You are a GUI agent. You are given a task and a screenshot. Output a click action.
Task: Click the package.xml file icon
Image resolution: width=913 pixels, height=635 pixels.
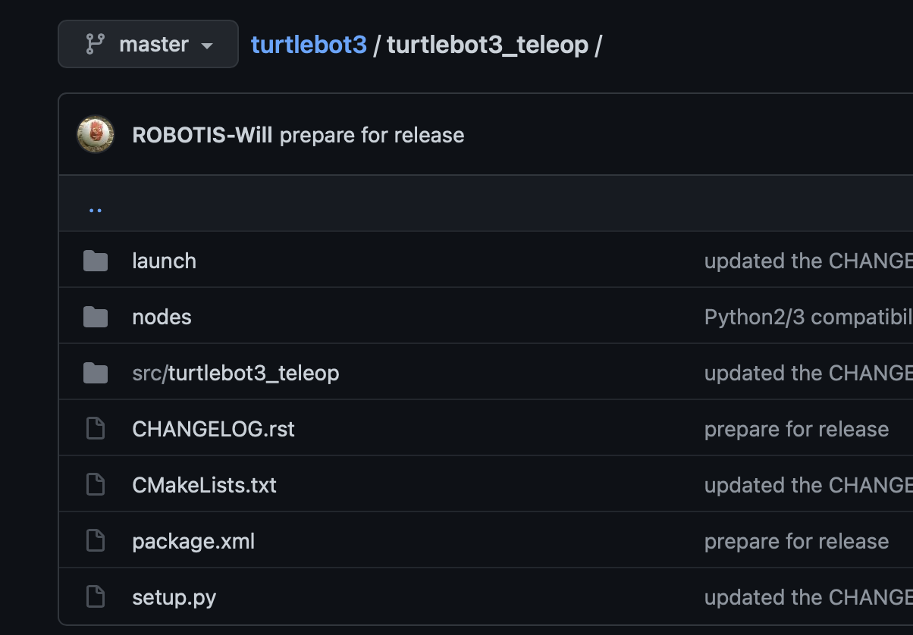96,541
